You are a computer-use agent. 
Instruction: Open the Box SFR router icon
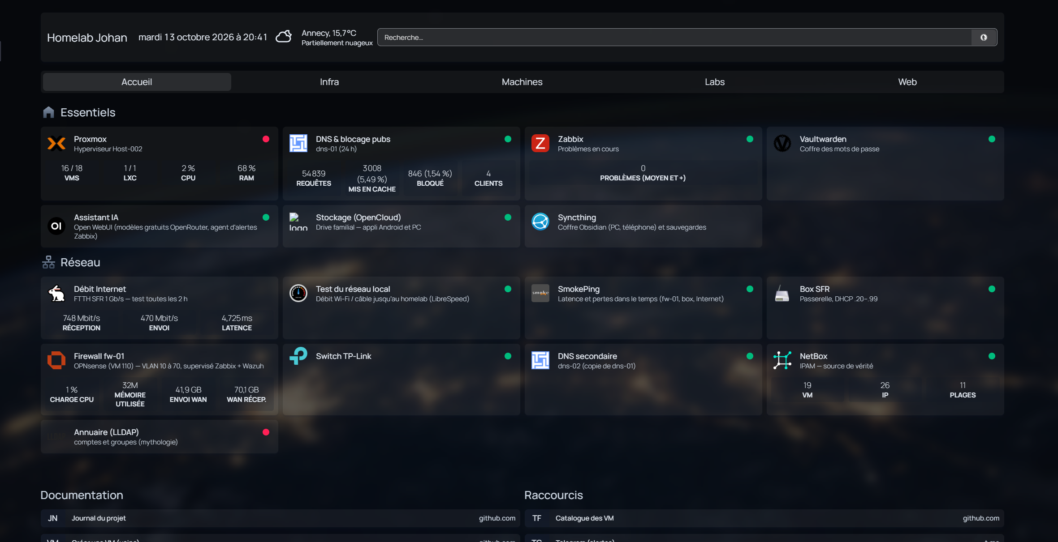(x=782, y=294)
